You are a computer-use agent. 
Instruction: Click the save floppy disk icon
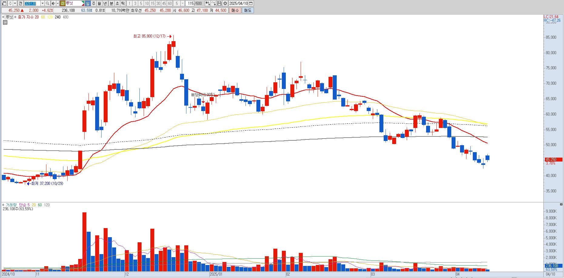(219, 3)
